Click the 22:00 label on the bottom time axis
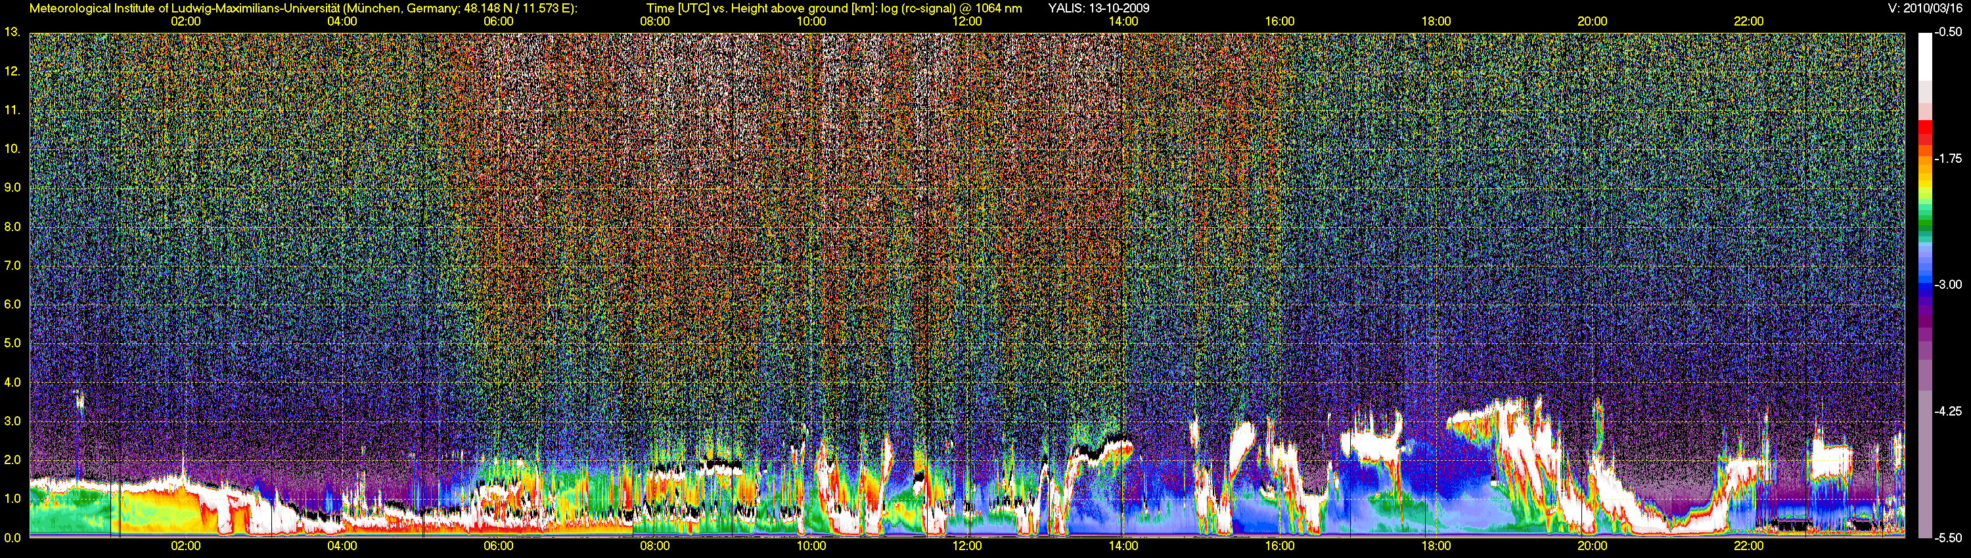Viewport: 1971px width, 558px height. [x=1748, y=546]
